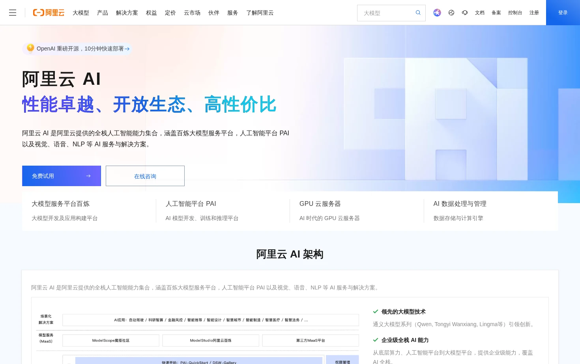Click the AI 模型开发、训练和推理平台 subtitle
The image size is (580, 364).
point(202,218)
